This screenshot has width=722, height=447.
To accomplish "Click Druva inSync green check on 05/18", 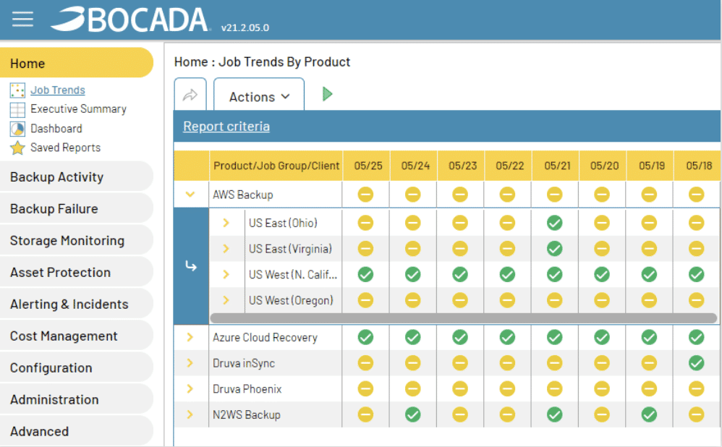I will (x=696, y=363).
